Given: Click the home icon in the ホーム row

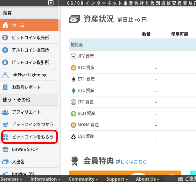Looking at the screenshot, I should [5, 25].
